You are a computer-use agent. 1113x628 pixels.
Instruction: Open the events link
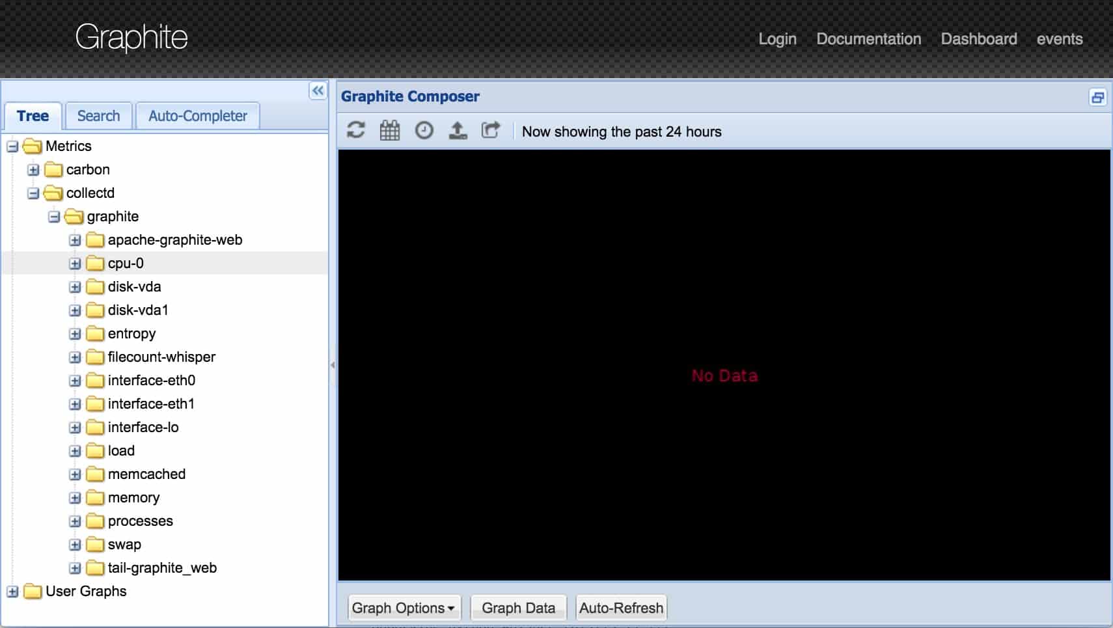(1060, 39)
